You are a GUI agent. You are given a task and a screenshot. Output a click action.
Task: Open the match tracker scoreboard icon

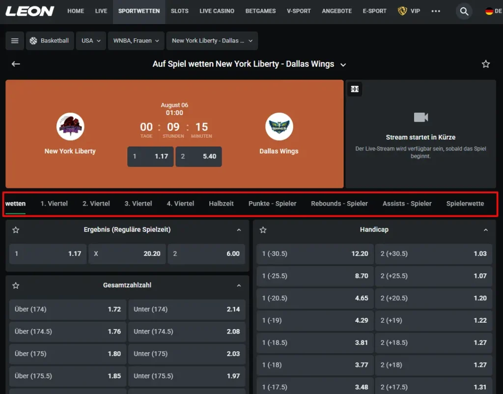tap(355, 89)
